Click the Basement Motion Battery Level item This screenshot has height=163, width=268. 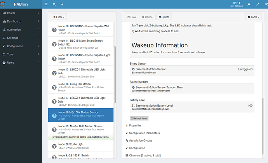click(x=154, y=105)
